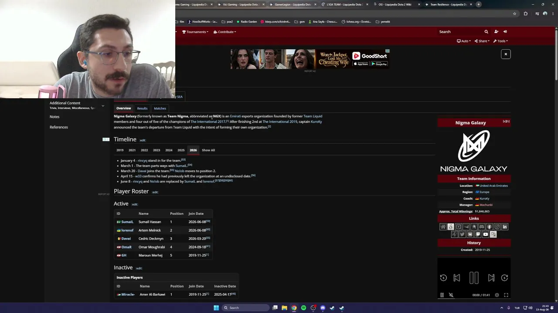Open the Twitch link icon in Links
This screenshot has height=313, width=558.
click(478, 234)
